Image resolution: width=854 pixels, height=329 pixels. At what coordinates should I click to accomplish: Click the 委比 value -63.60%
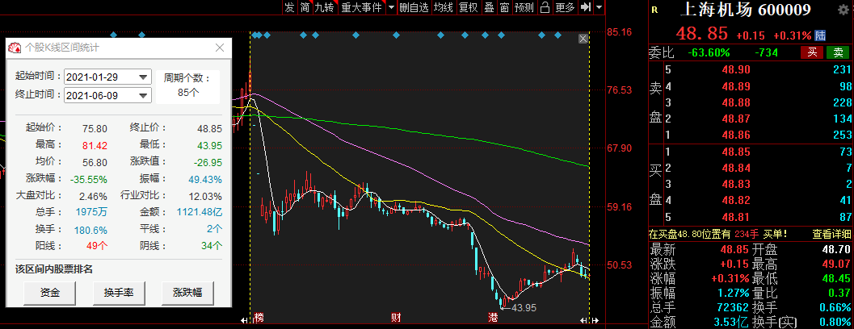pos(708,52)
